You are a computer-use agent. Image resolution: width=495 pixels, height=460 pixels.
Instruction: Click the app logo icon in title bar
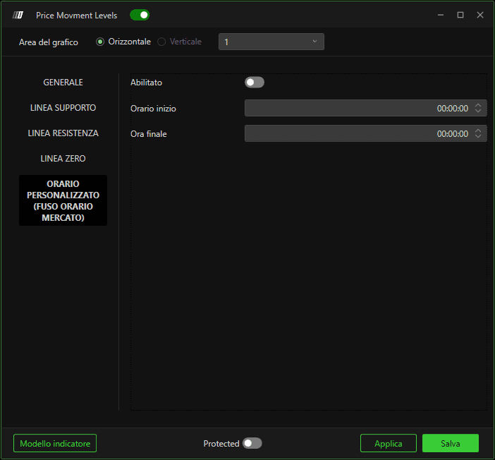18,15
